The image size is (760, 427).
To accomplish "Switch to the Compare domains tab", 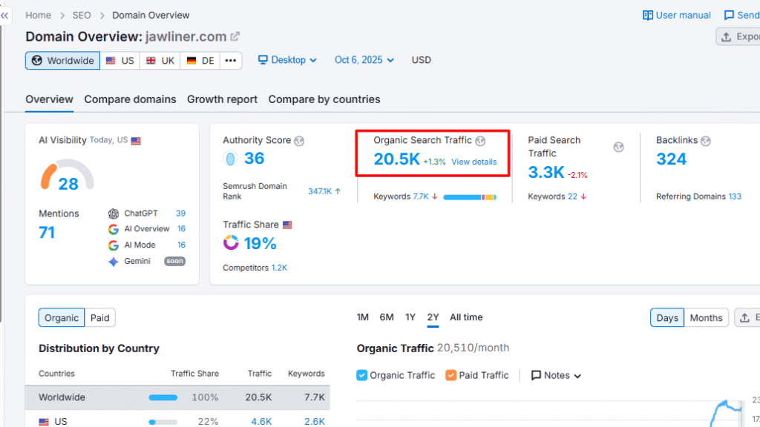I will coord(130,99).
